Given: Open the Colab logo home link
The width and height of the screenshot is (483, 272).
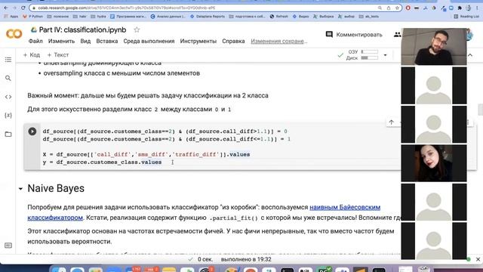Looking at the screenshot, I should (14, 34).
